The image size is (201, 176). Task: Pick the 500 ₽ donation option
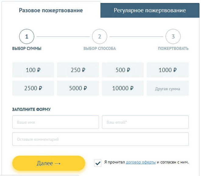123,70
